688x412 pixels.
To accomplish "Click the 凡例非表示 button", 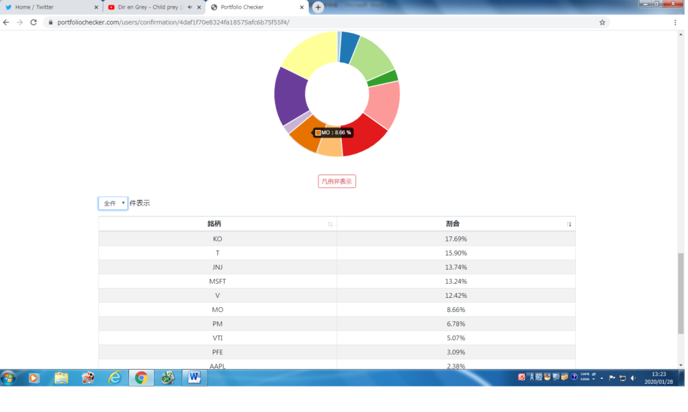I will 337,181.
